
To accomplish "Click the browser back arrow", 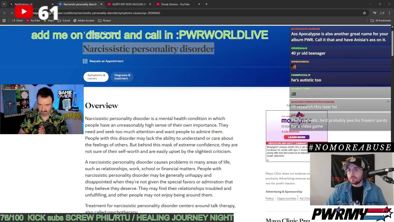I will click(x=4, y=13).
